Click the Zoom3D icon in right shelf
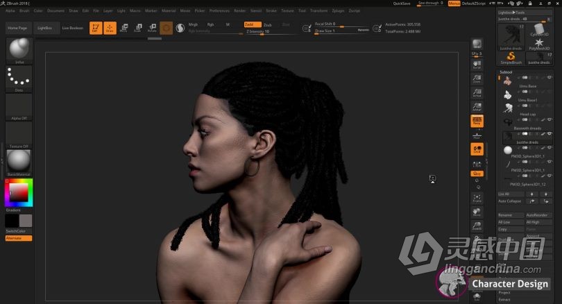562x304 pixels. point(477,226)
